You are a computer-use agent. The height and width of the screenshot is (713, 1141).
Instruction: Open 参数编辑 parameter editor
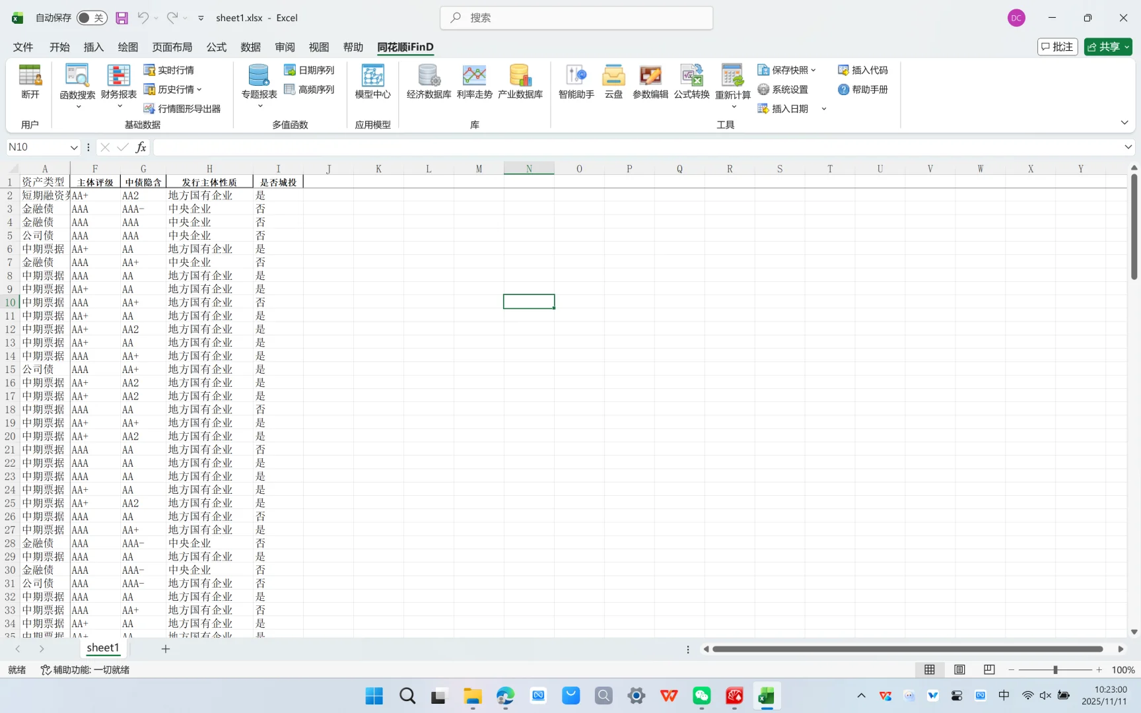[x=650, y=82]
